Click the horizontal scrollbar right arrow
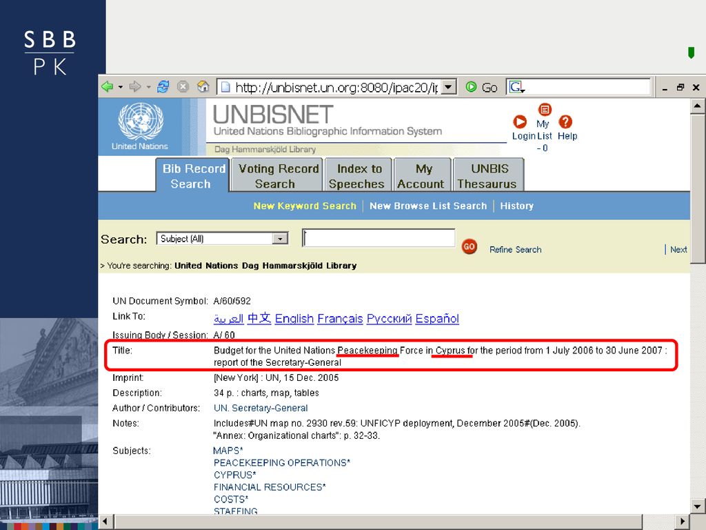The height and width of the screenshot is (530, 706). point(683,522)
